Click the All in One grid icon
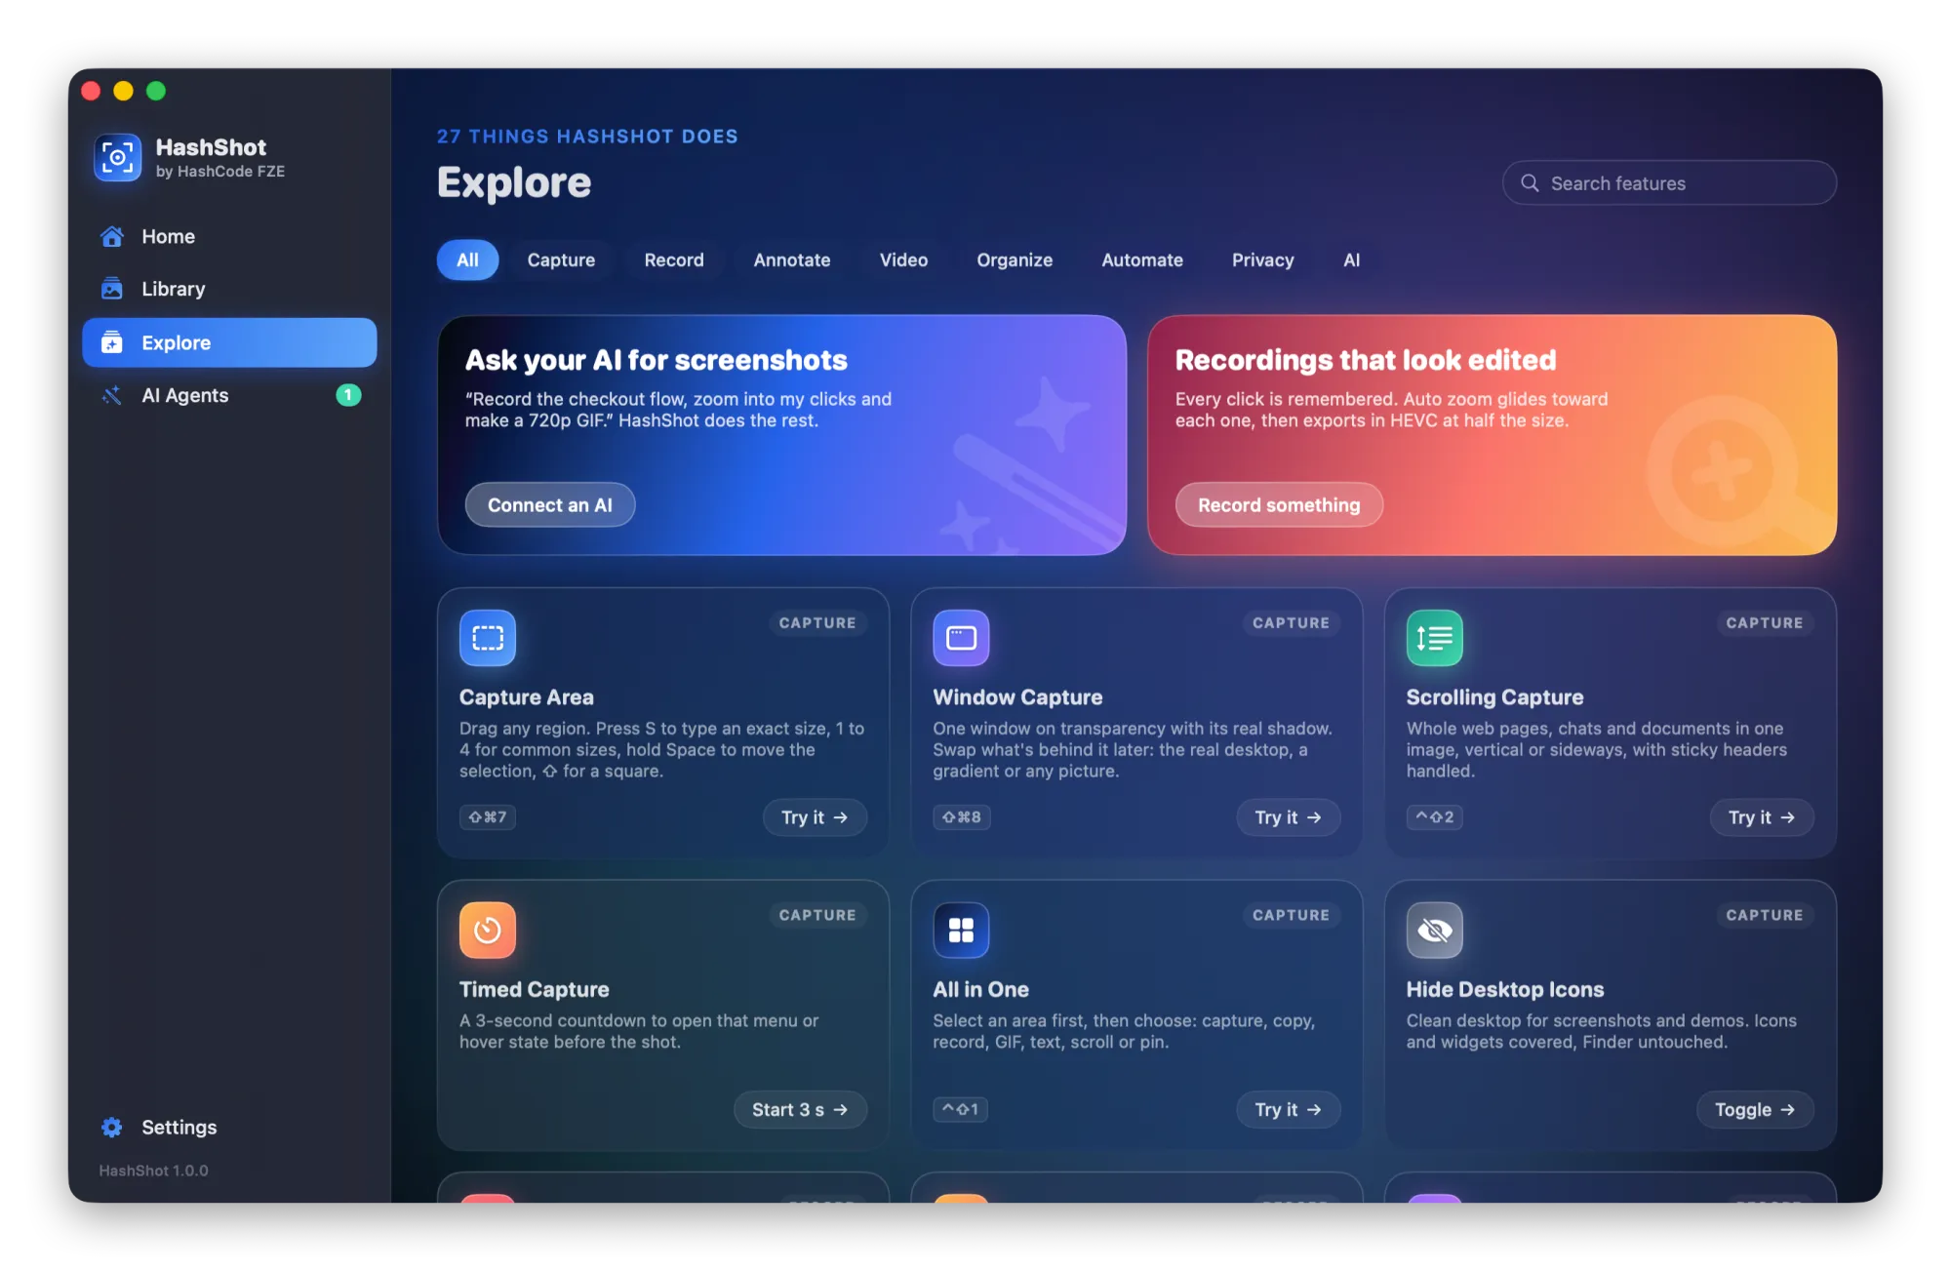1951x1271 pixels. pyautogui.click(x=961, y=930)
